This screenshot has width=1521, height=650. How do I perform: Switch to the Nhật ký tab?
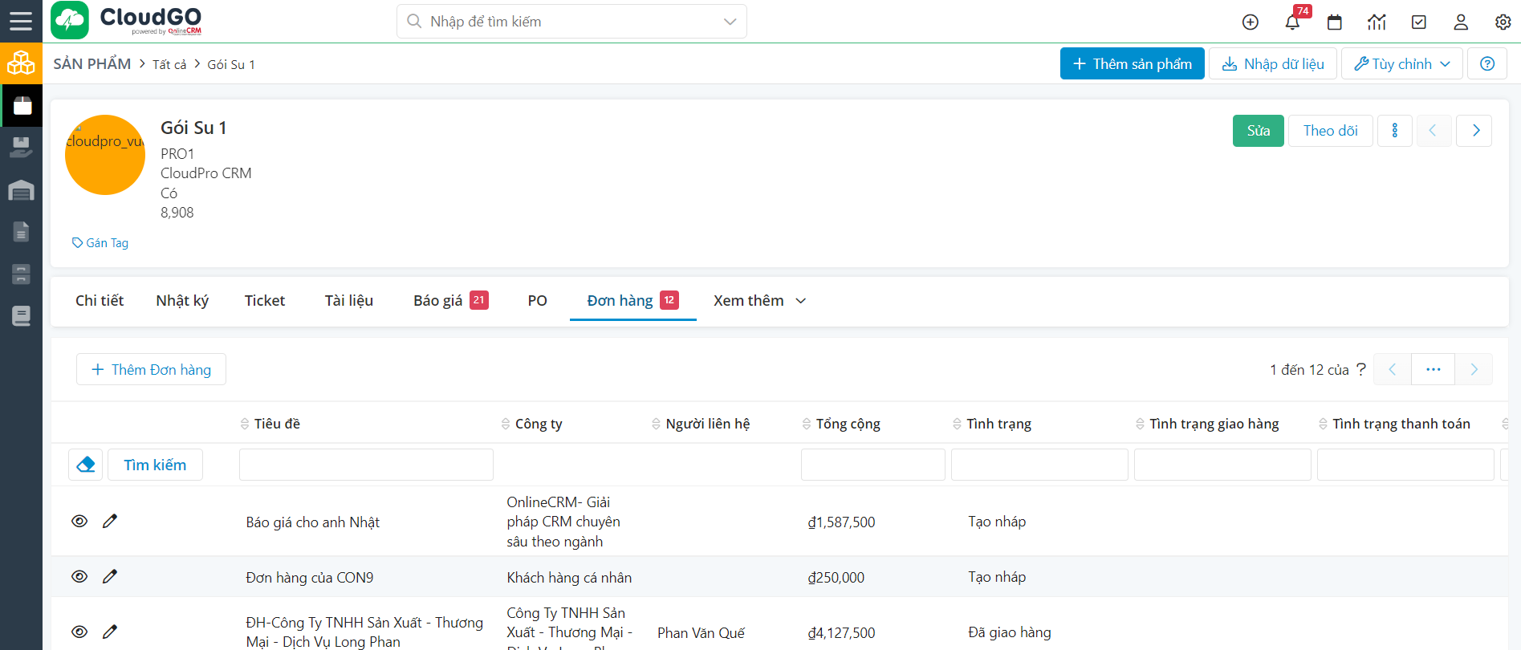click(x=182, y=300)
